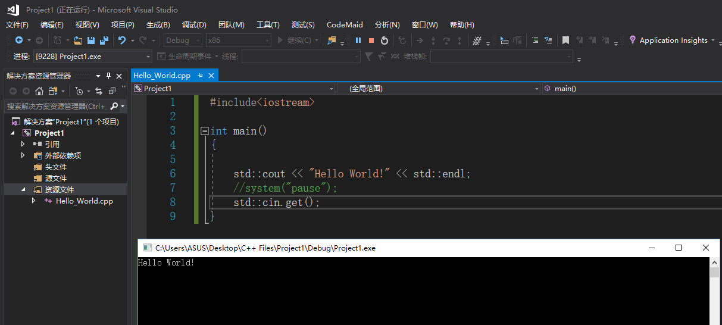Click the Find in Files toolbar icon
The height and width of the screenshot is (325, 722).
coord(332,40)
